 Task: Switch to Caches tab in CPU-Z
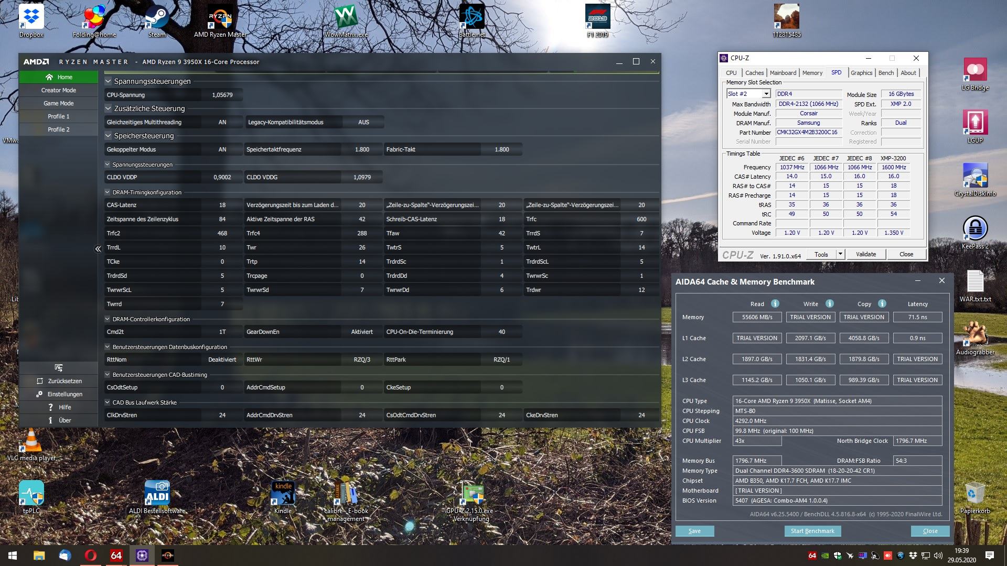[754, 73]
